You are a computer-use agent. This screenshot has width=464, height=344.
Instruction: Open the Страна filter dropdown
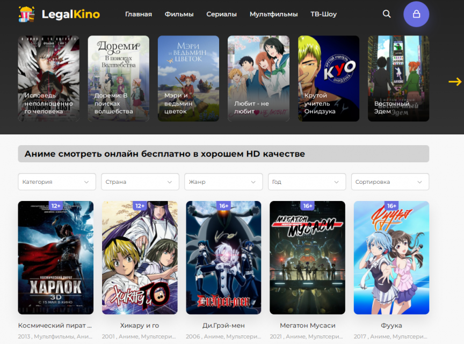(140, 182)
